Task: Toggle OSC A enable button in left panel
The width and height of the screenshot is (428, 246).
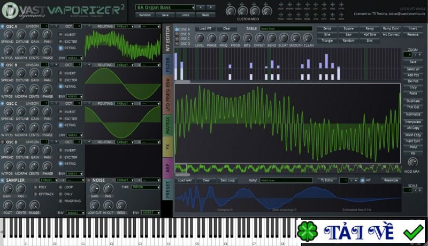Action: click(x=3, y=26)
